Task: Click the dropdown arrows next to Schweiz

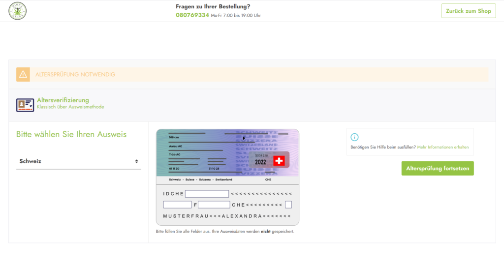Action: (137, 161)
